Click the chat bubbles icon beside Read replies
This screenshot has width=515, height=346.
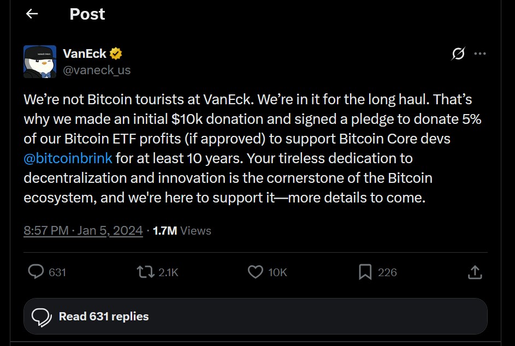click(42, 317)
